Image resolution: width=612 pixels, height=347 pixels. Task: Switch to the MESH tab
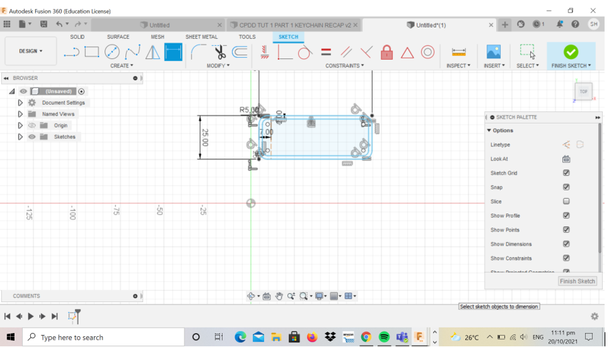click(158, 37)
